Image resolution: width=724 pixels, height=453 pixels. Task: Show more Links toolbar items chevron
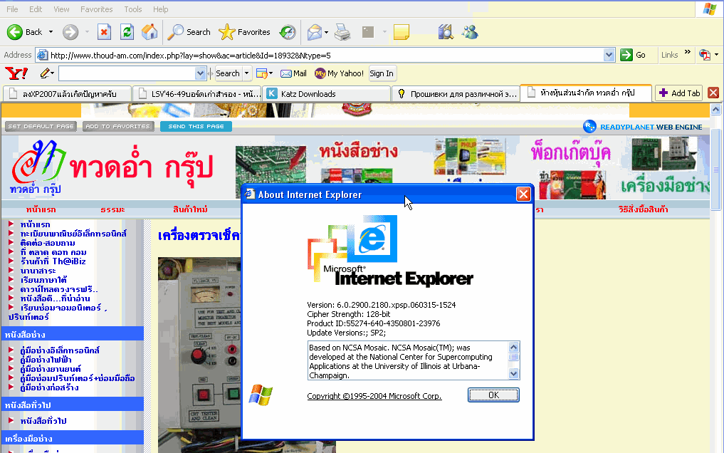[687, 52]
